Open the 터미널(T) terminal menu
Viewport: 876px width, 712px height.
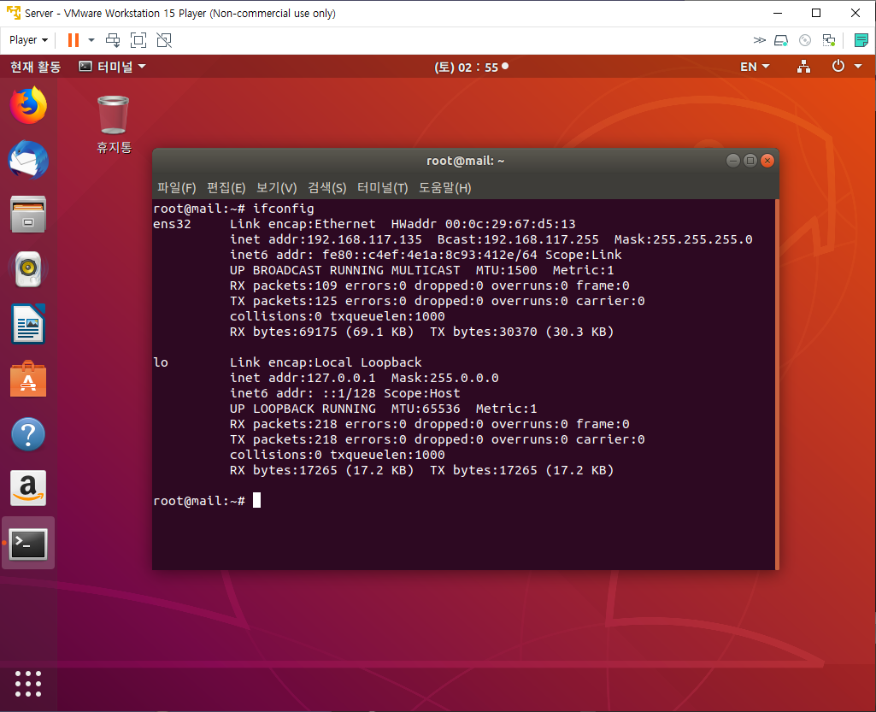coord(383,188)
